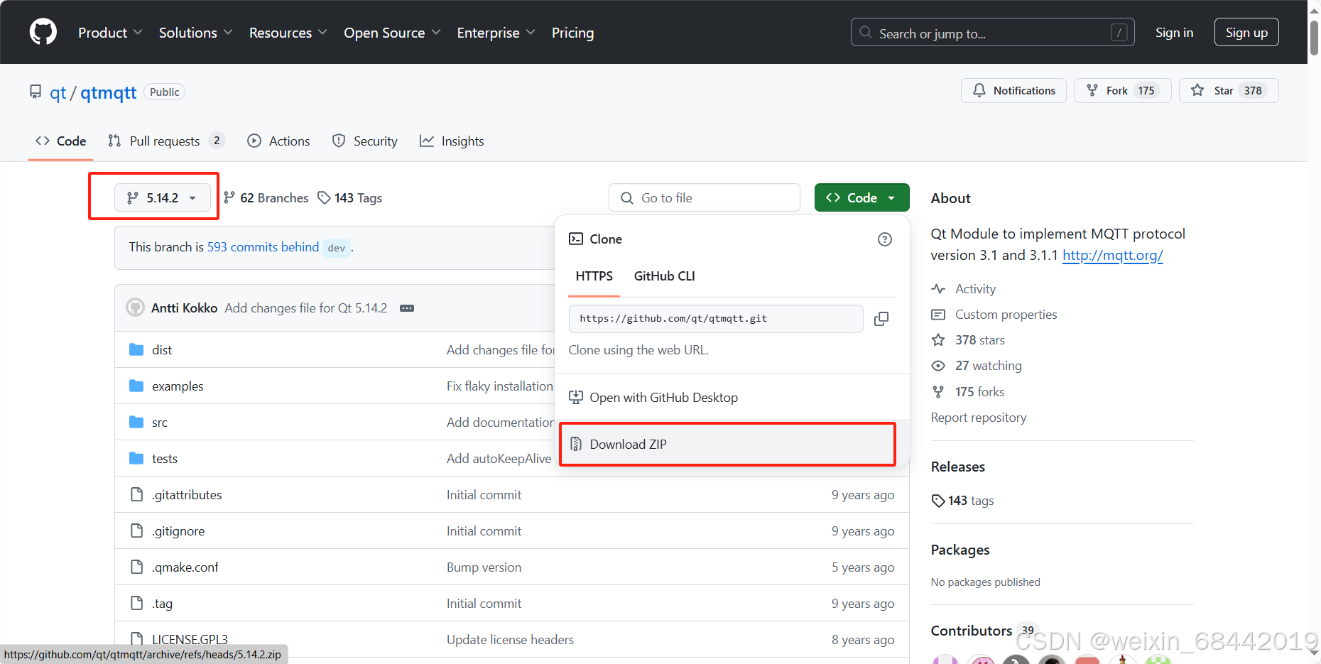Expand the Enterprise menu

pos(496,33)
